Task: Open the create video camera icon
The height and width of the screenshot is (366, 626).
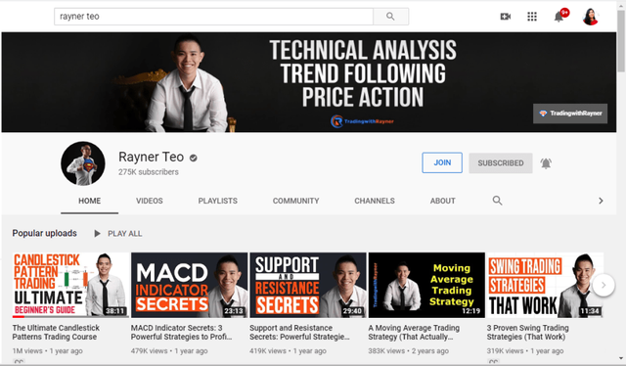Action: (x=506, y=17)
